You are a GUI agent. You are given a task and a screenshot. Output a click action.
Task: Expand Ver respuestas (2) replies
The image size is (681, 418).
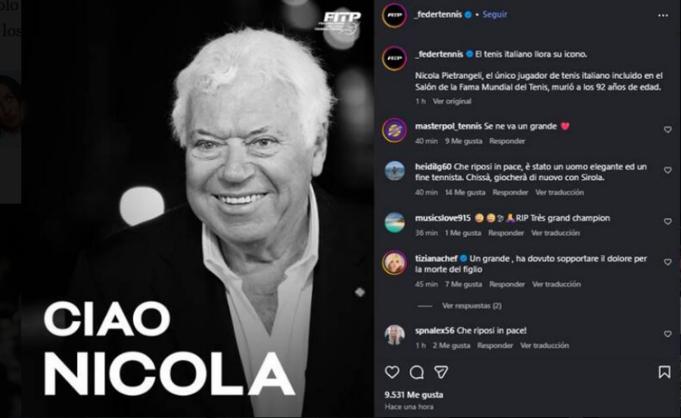471,306
